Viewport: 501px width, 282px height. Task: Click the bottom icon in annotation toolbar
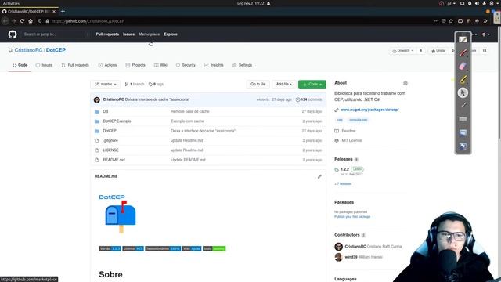point(463,146)
